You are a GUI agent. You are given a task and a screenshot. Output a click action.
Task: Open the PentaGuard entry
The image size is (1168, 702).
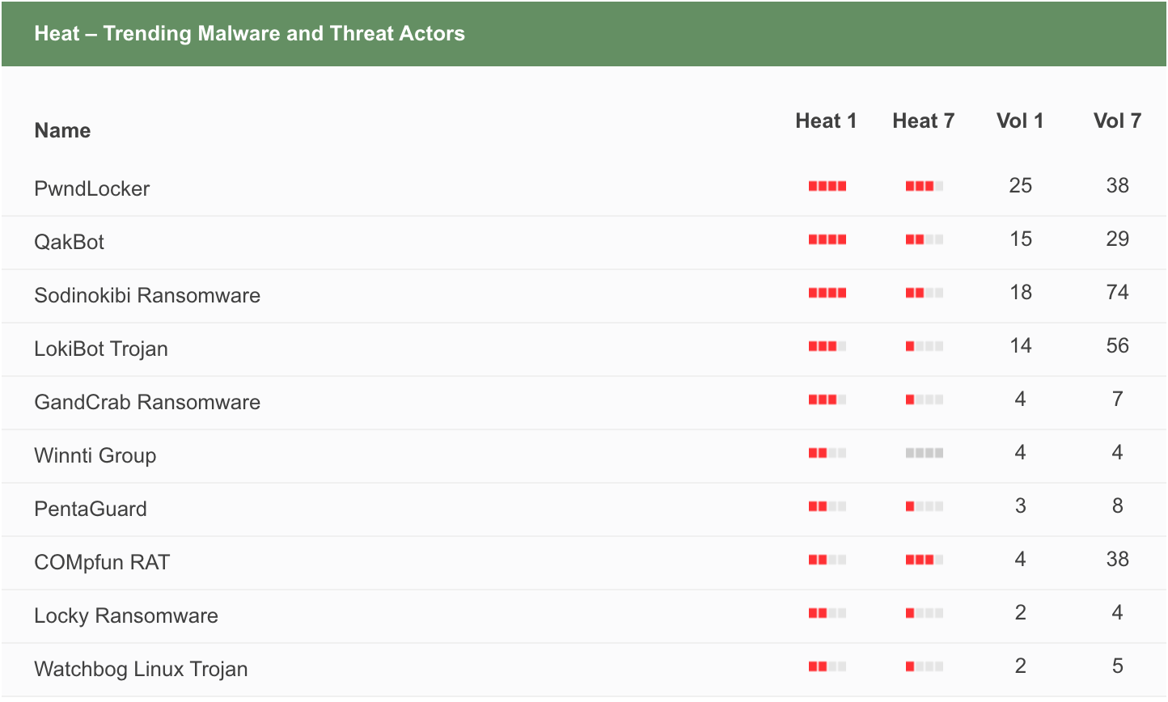pyautogui.click(x=91, y=509)
